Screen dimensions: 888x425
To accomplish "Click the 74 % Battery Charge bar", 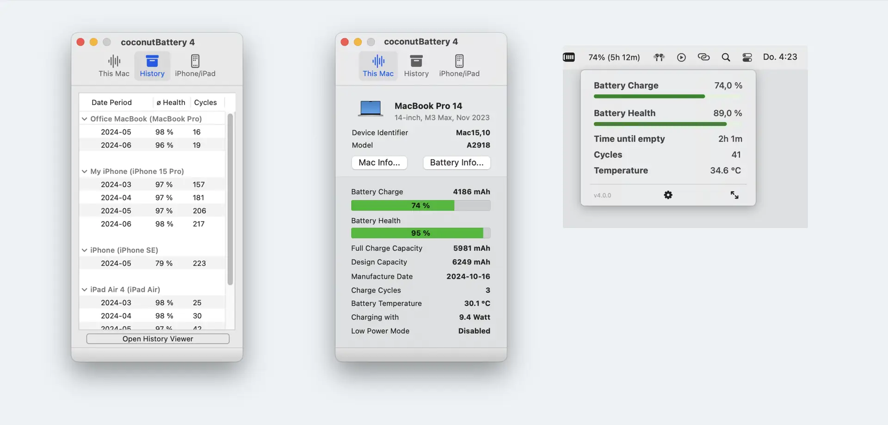I will click(x=420, y=205).
